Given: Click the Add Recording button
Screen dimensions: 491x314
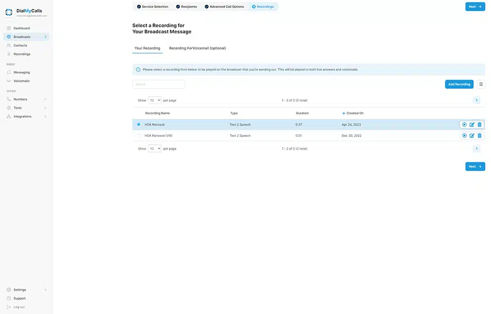Looking at the screenshot, I should pos(459,84).
